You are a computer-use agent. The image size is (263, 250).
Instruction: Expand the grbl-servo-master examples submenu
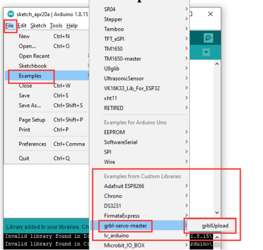[x=140, y=226]
